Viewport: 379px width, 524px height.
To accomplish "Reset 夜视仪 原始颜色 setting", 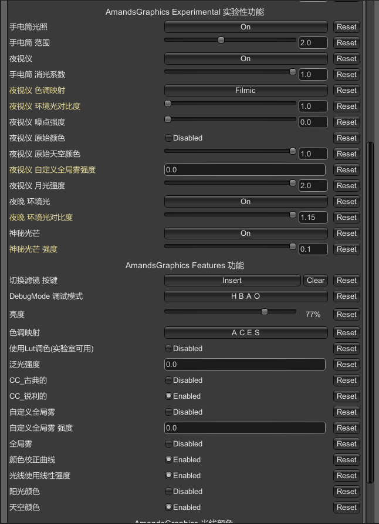I will (x=347, y=138).
